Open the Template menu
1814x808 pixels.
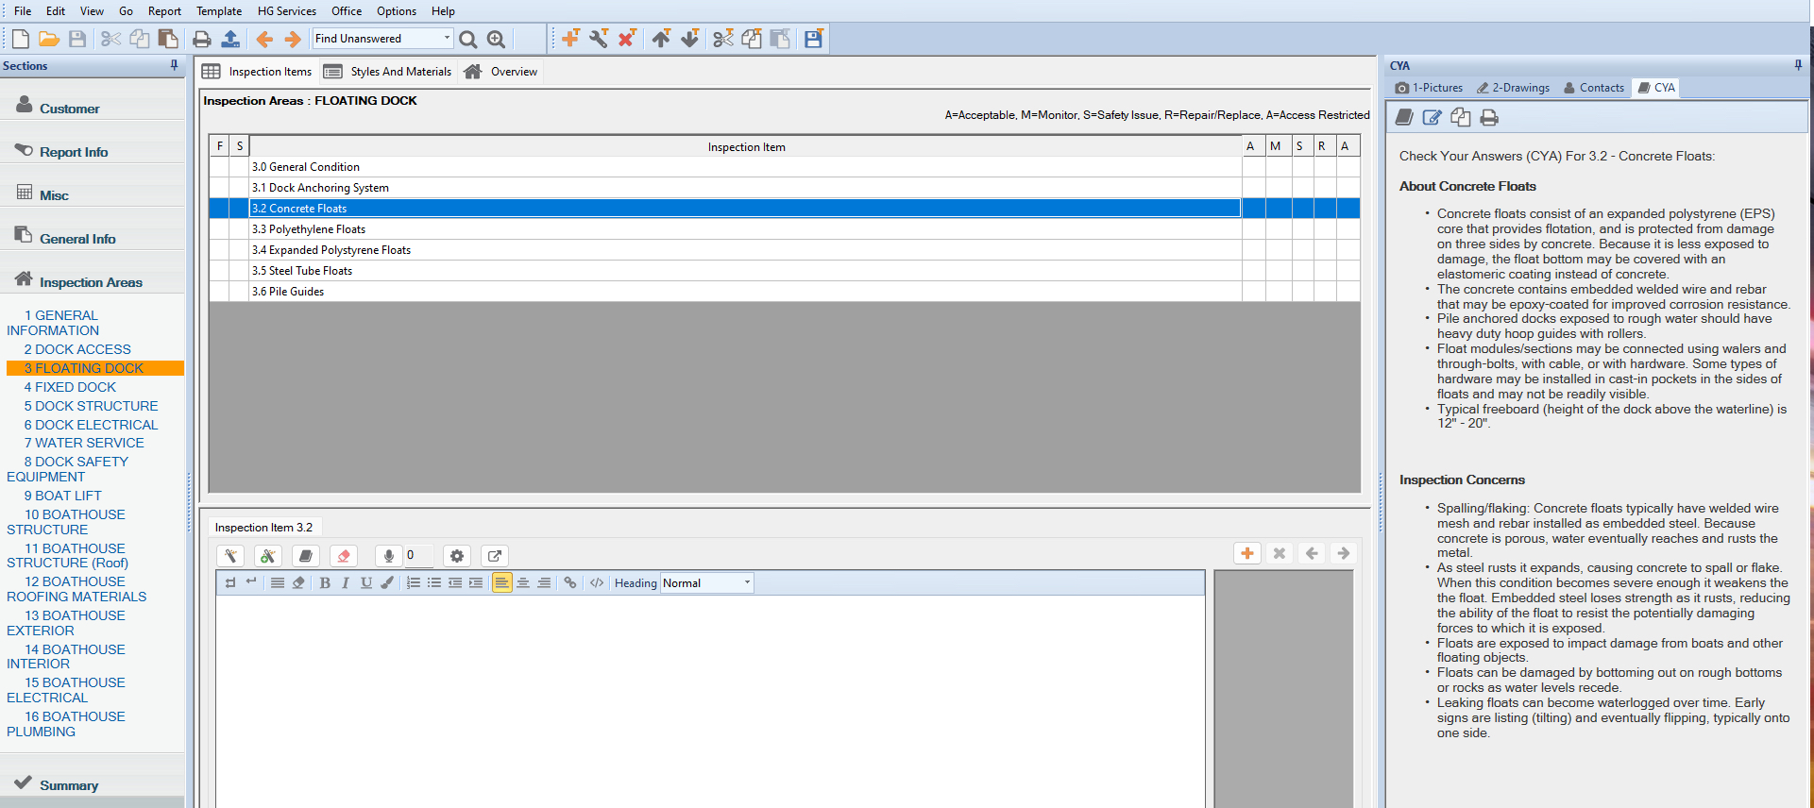click(219, 11)
